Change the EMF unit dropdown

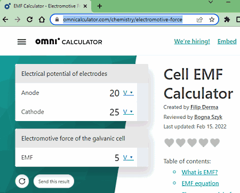(129, 157)
